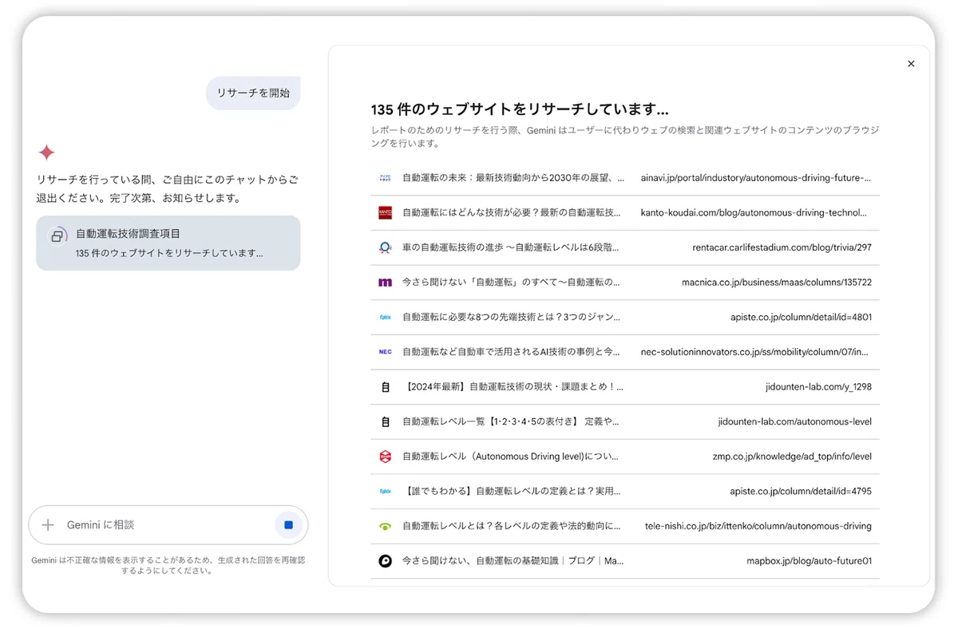Click heading '135 件のウェブサイトをリサーチしています...'
The width and height of the screenshot is (958, 629).
click(520, 109)
